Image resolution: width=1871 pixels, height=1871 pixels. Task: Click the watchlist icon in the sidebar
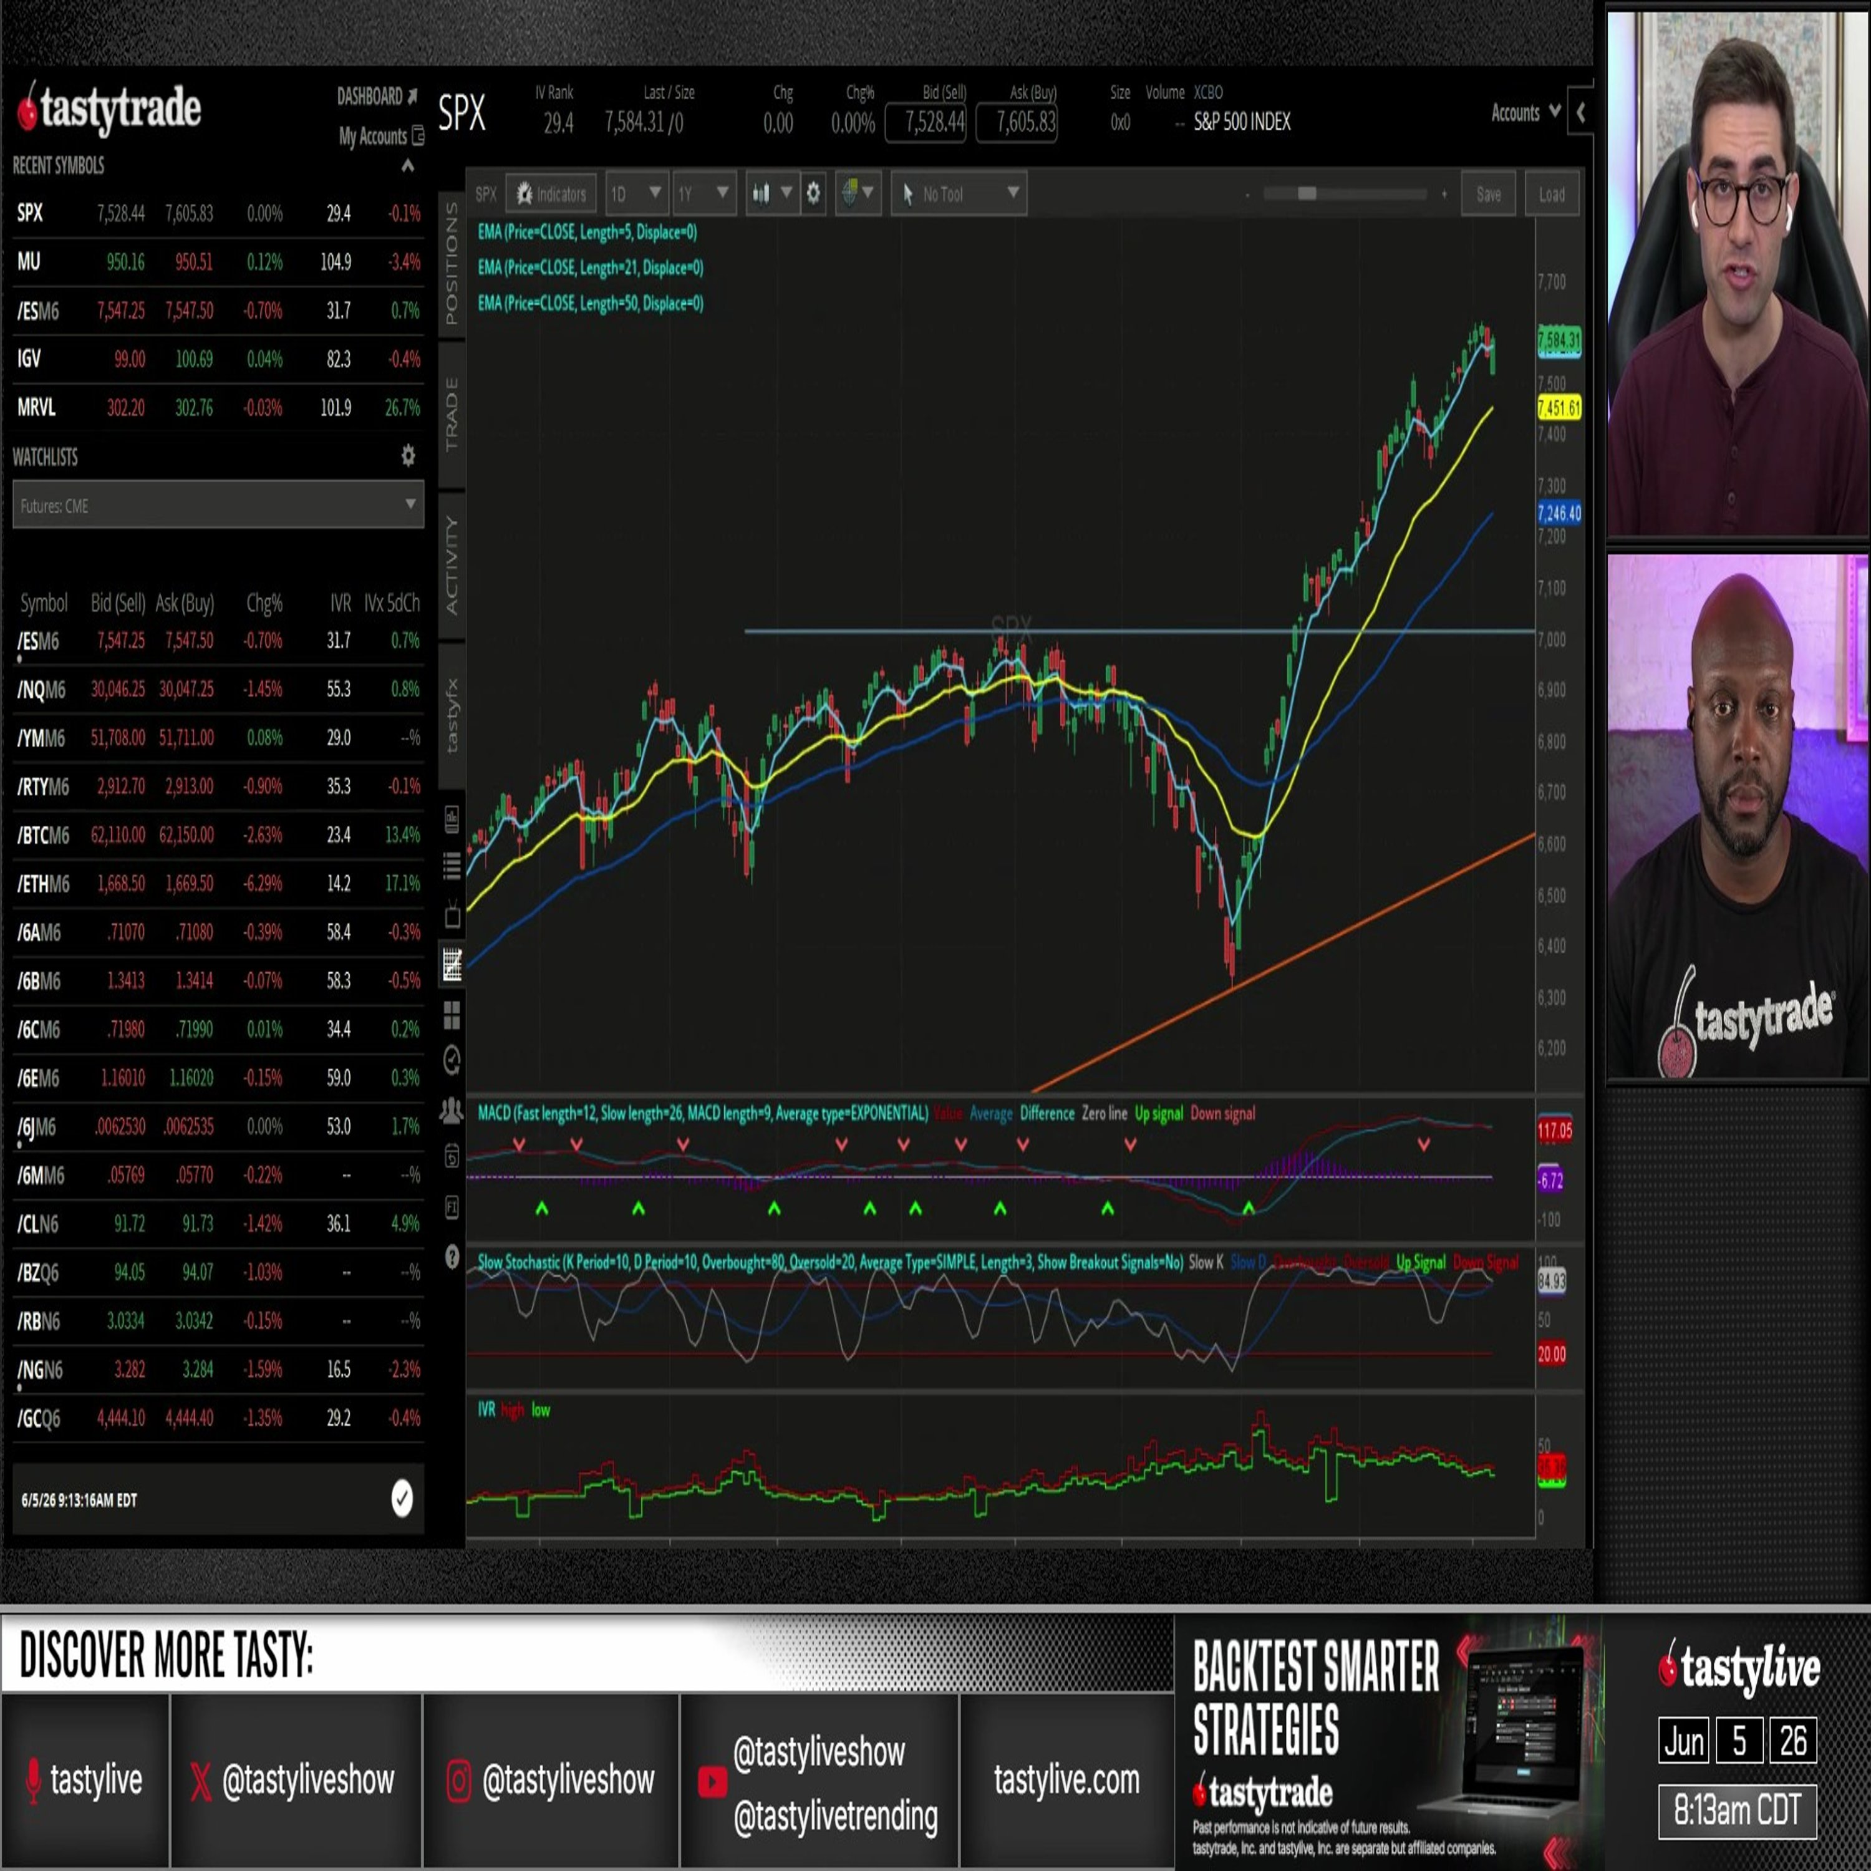coord(452,818)
